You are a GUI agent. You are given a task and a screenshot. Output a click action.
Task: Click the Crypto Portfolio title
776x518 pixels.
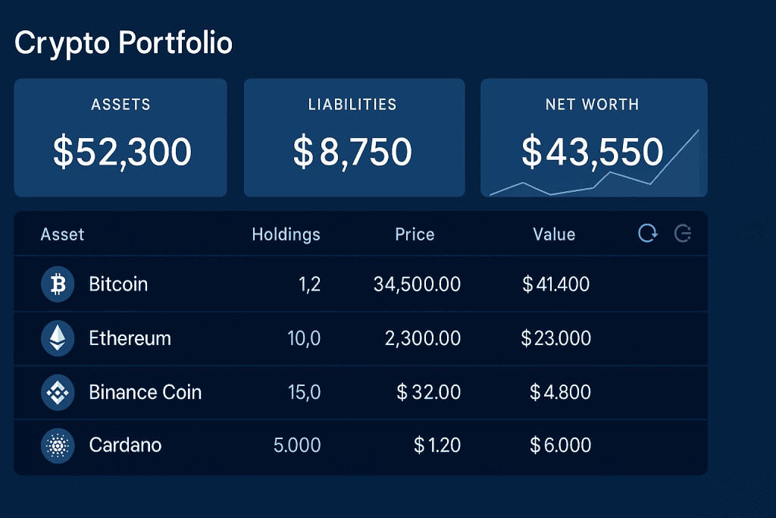pyautogui.click(x=124, y=43)
